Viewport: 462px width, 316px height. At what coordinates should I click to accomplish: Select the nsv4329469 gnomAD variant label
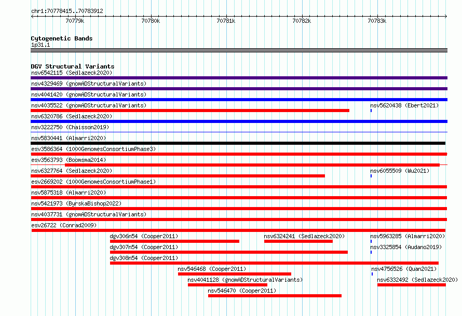point(89,84)
